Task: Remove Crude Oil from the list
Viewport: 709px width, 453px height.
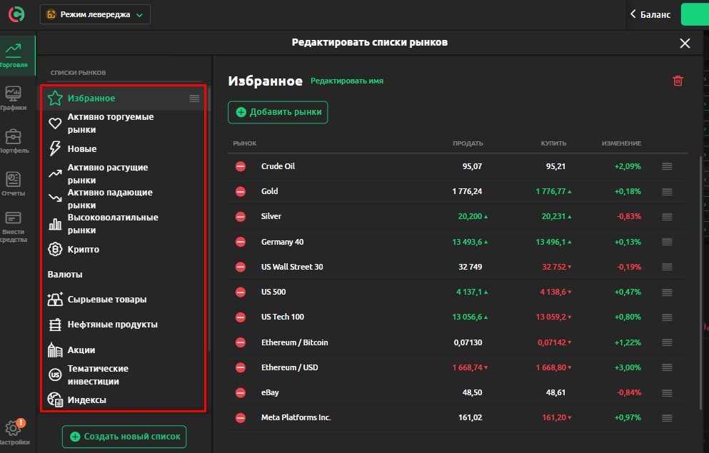Action: (x=241, y=166)
